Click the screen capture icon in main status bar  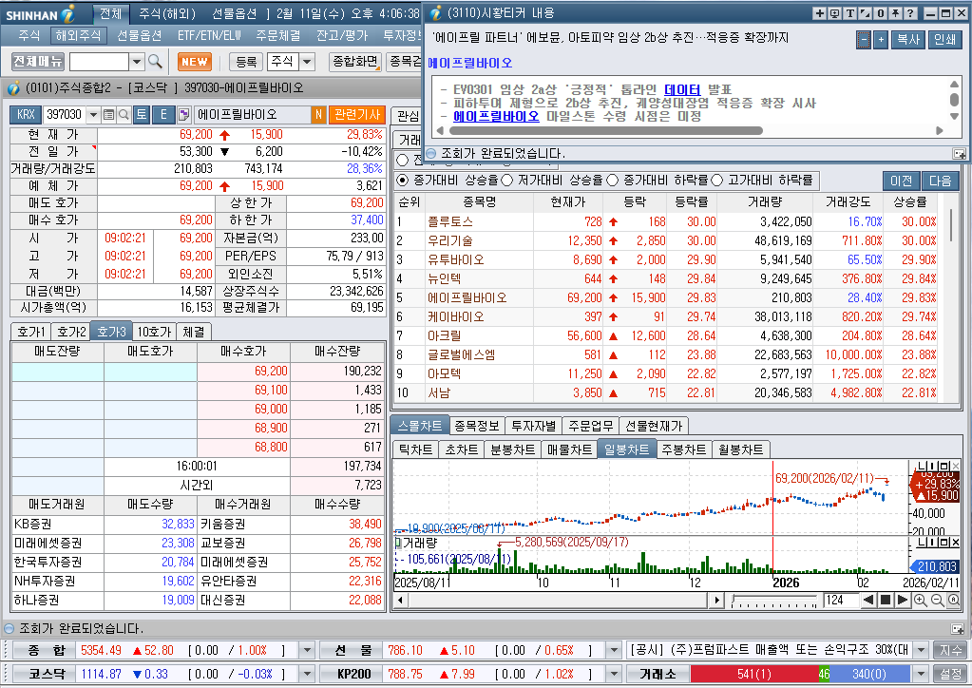(957, 628)
